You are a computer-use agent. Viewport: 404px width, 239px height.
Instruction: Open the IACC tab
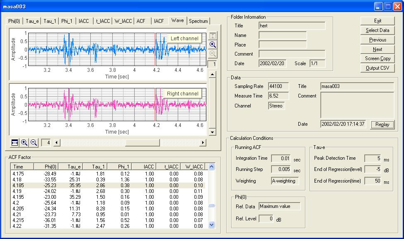pos(84,21)
